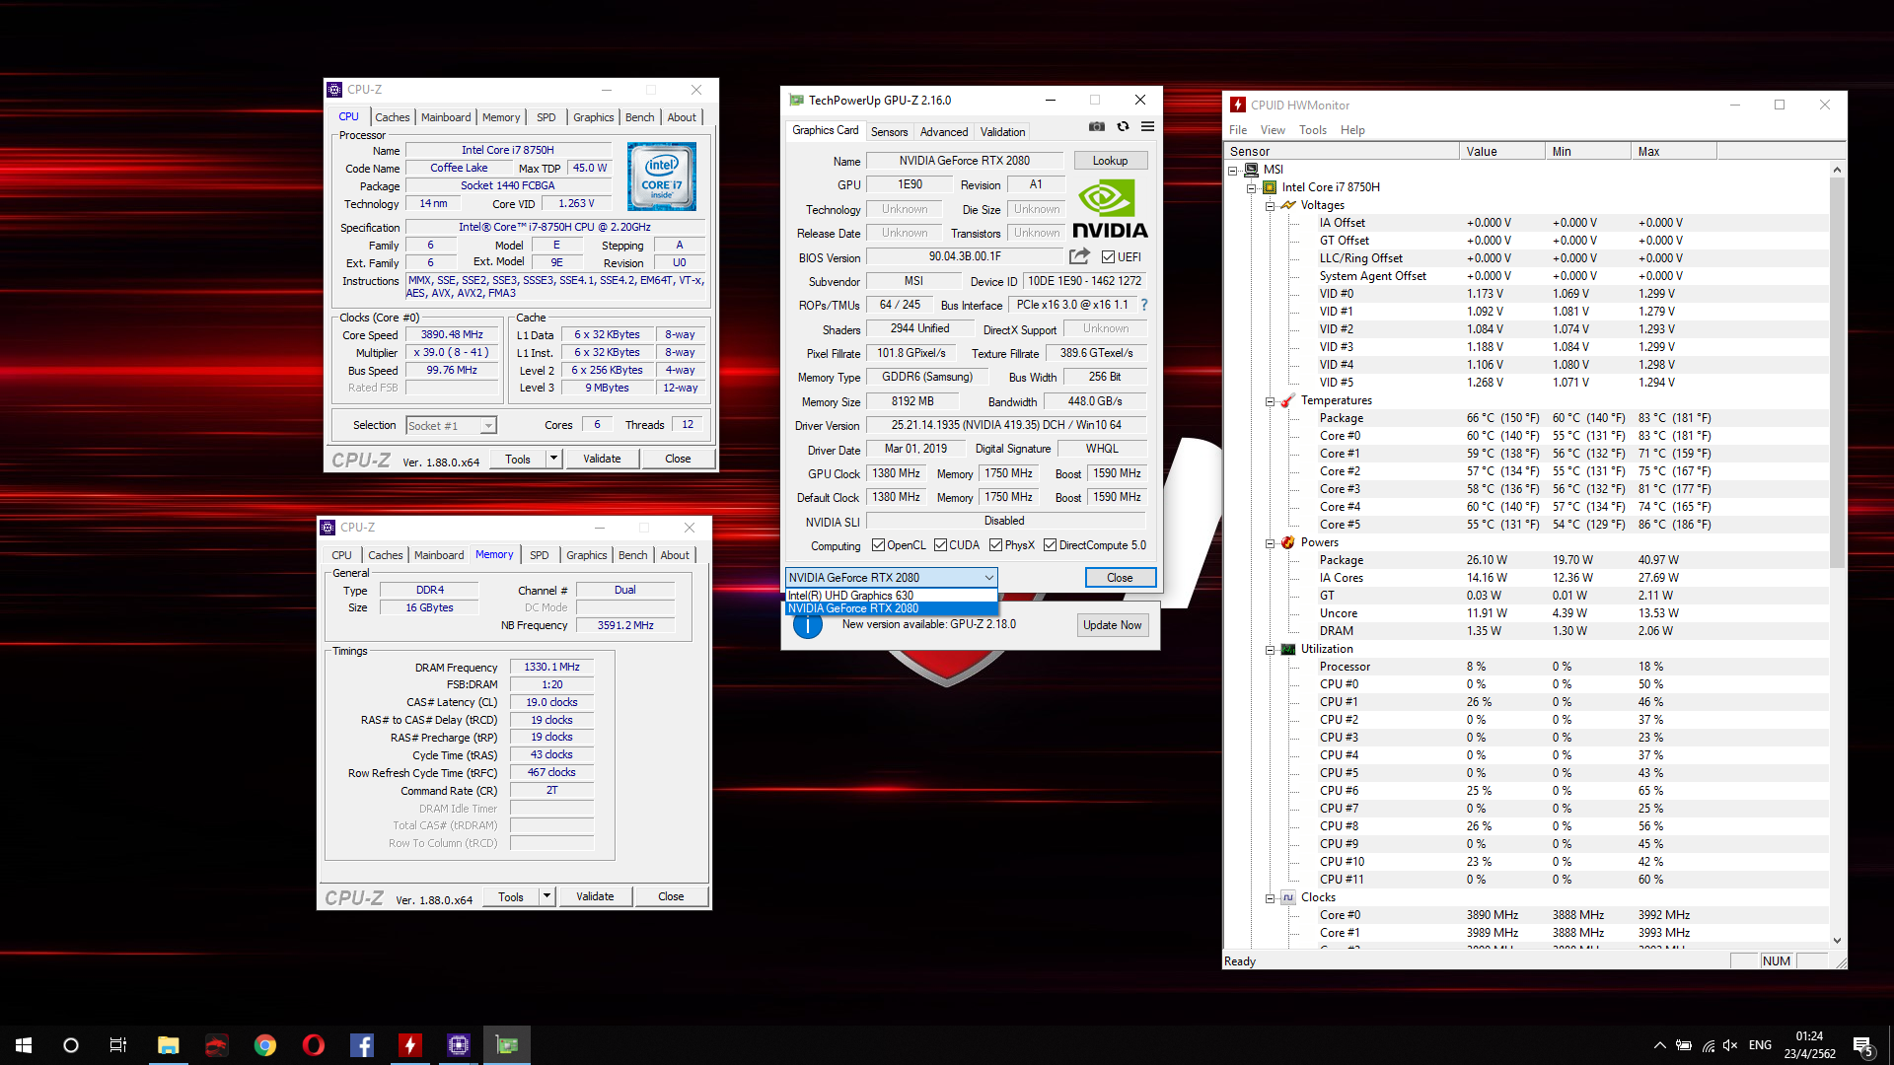Click Update Now button

(x=1112, y=625)
